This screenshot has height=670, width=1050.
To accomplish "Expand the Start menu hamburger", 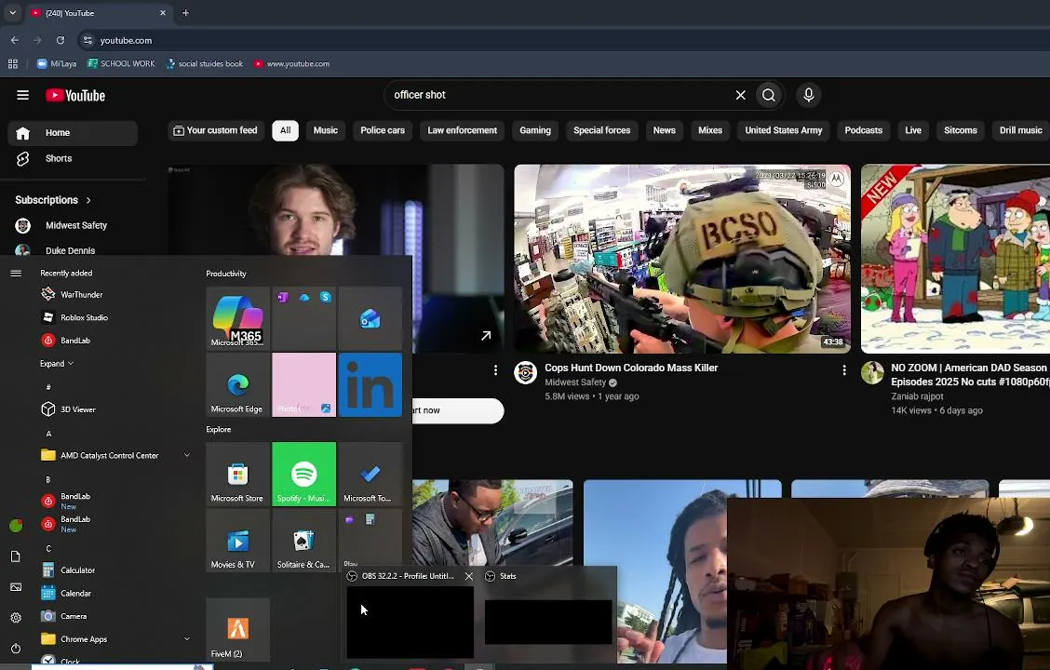I will (x=16, y=273).
